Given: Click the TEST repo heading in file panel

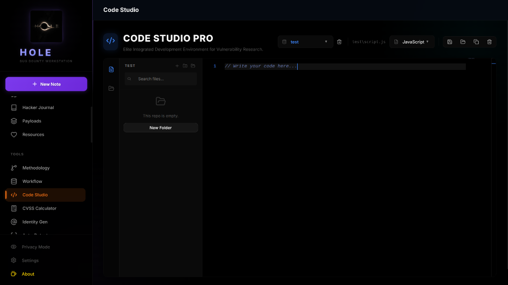Looking at the screenshot, I should pos(130,66).
